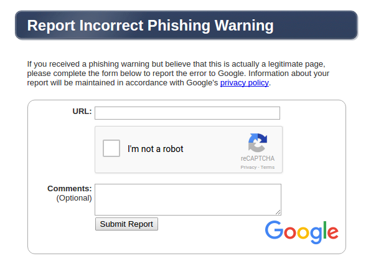Click the URL field label

(x=82, y=112)
